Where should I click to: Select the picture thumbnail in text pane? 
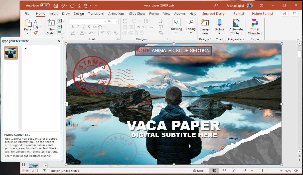pos(11,53)
